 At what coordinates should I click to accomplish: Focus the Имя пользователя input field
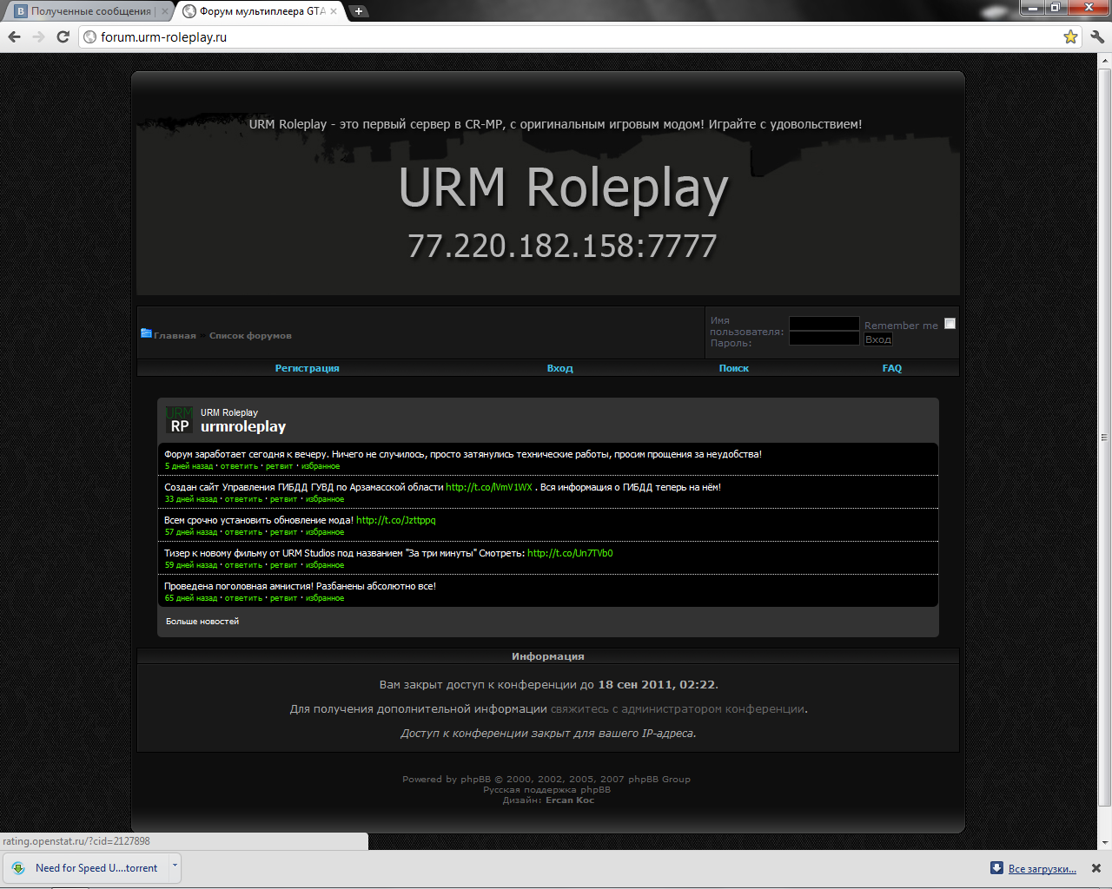[824, 324]
